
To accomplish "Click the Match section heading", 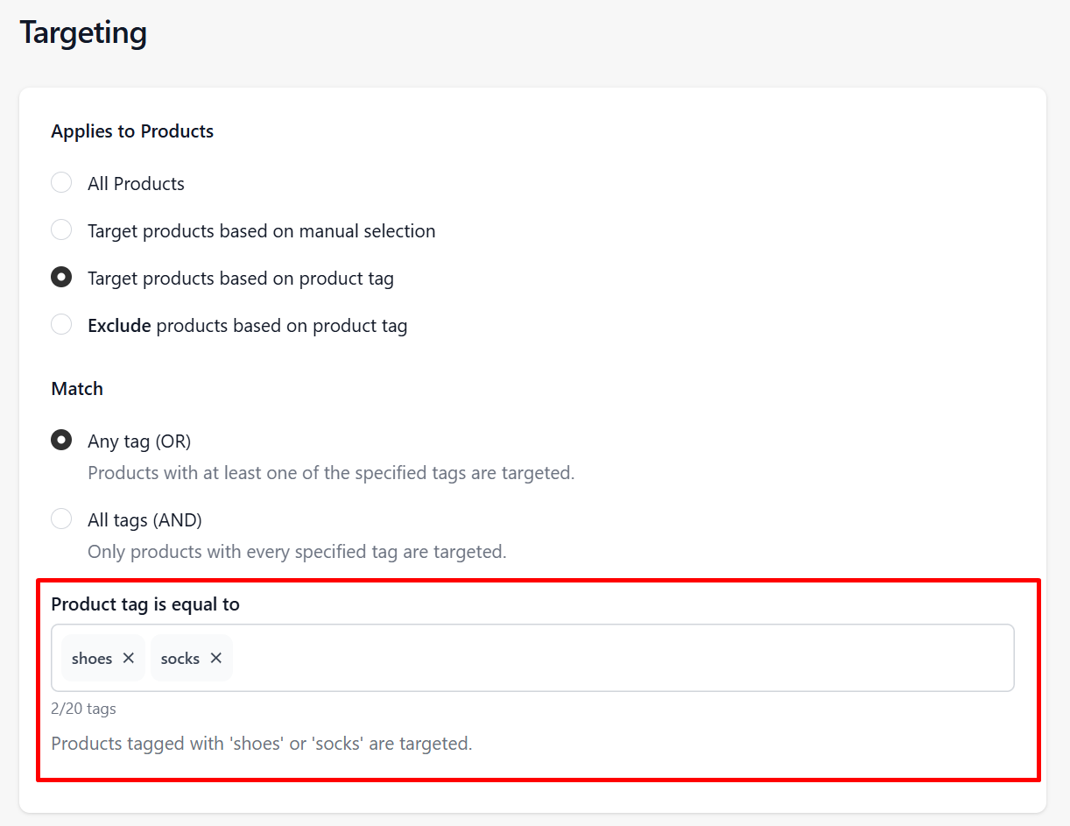I will (x=77, y=389).
